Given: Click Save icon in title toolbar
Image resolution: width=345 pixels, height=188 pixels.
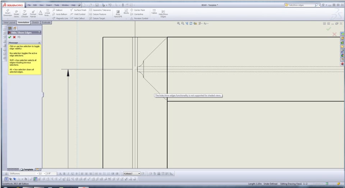Looking at the screenshot, I should click(x=97, y=5).
